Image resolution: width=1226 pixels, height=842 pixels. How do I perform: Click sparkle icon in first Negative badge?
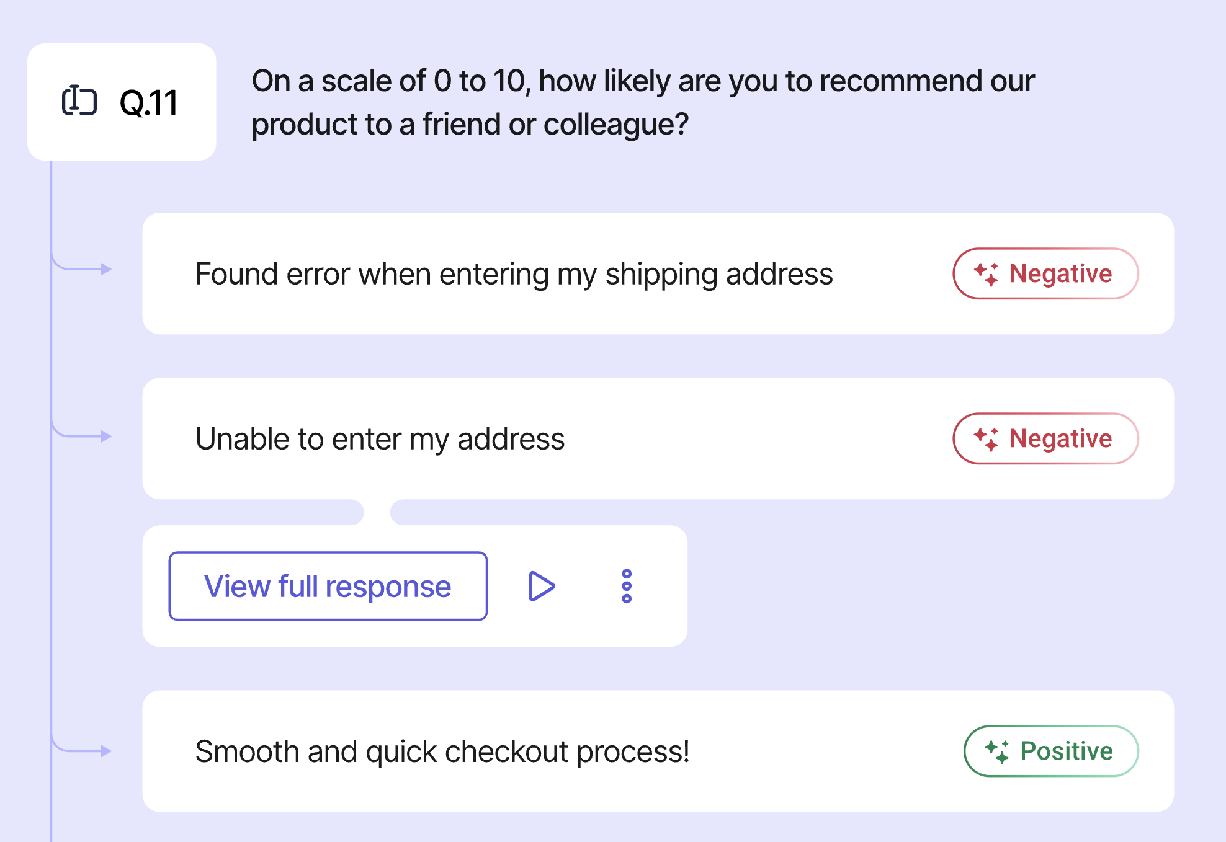[x=986, y=273]
